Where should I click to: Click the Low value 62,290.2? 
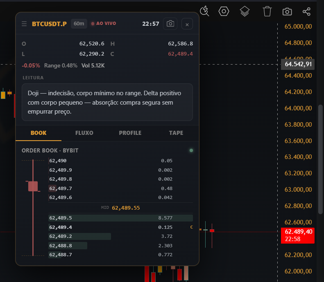click(92, 54)
